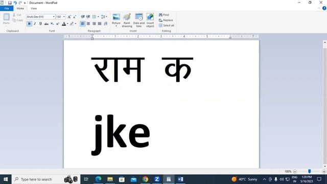Collapse the ribbon with the chevron

(x=319, y=8)
